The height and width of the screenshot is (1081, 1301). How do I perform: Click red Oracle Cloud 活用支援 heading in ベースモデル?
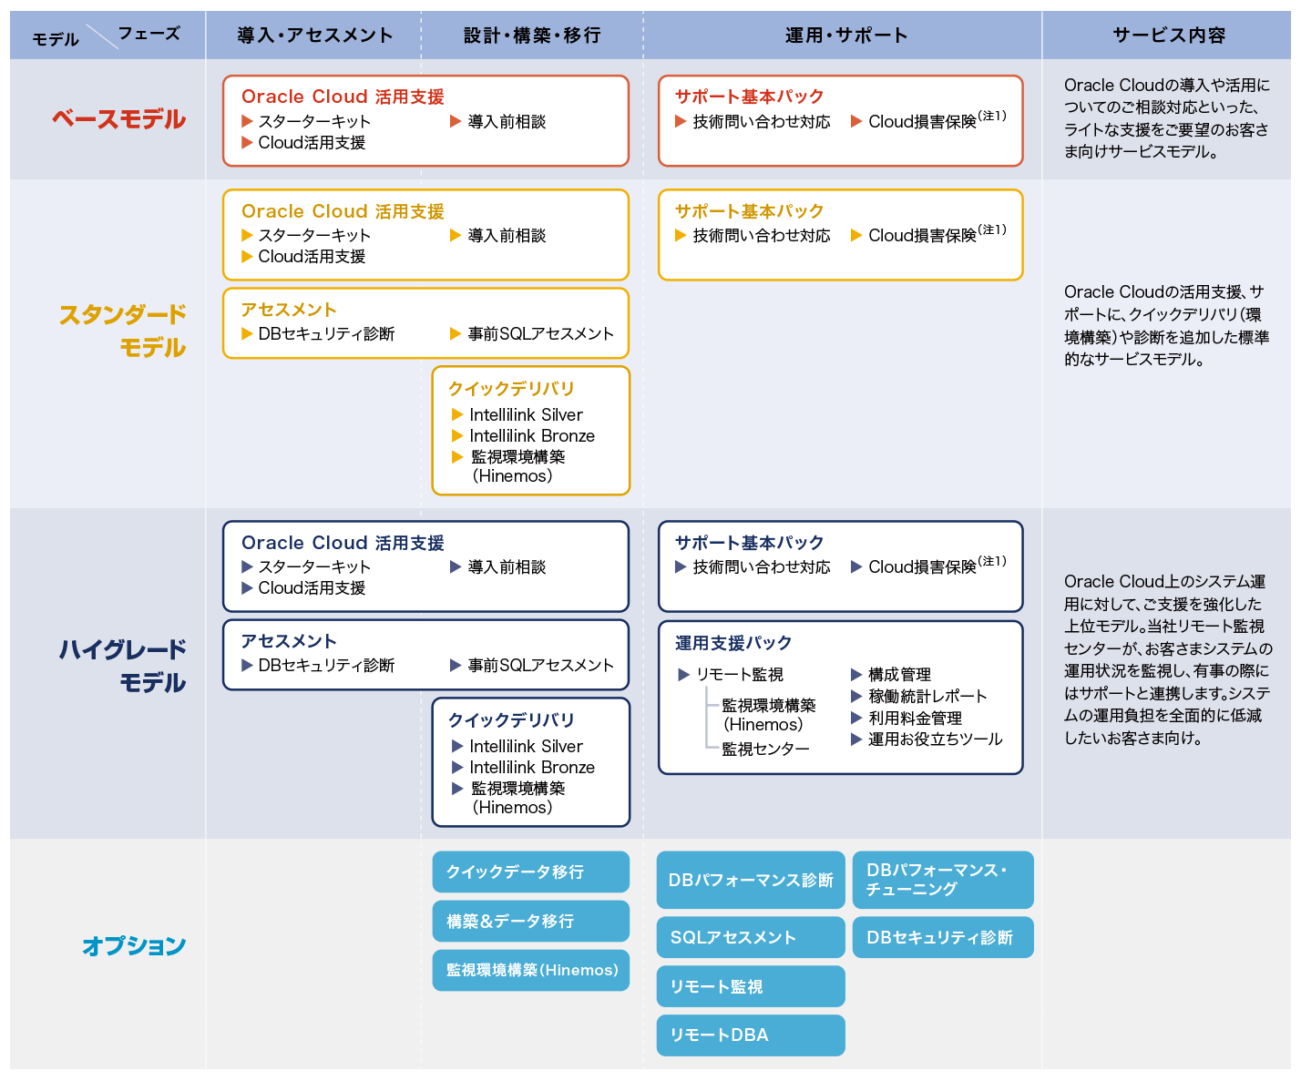[x=343, y=97]
